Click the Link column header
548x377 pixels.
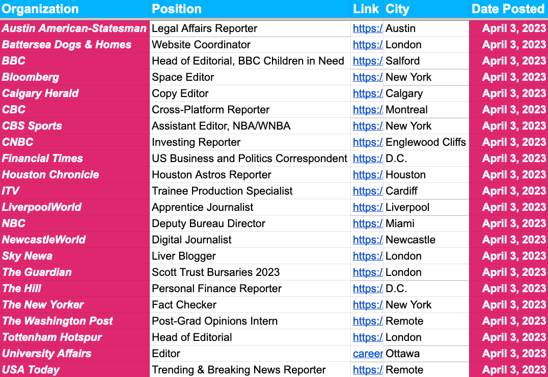(x=366, y=9)
